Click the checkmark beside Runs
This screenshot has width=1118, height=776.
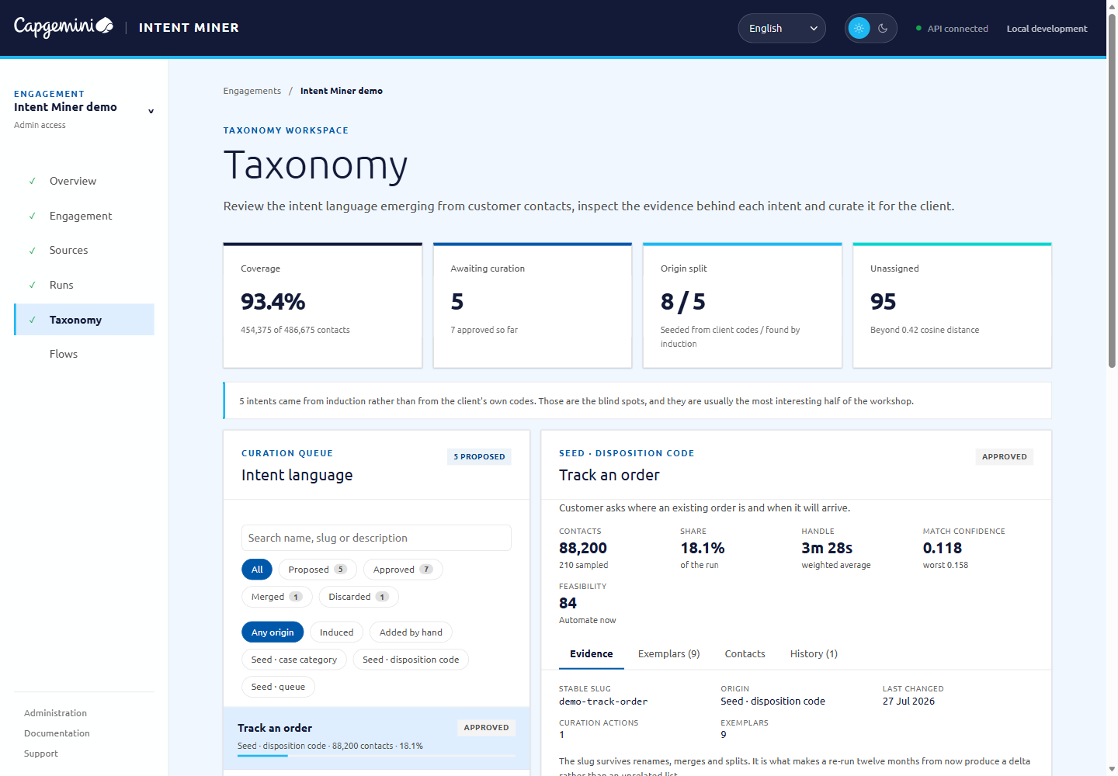(33, 285)
